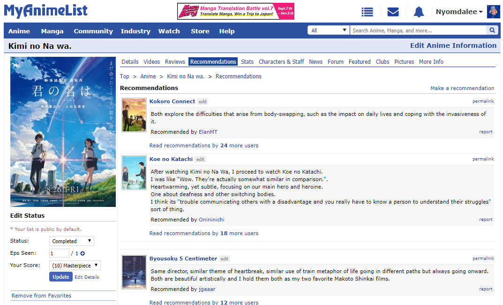Image resolution: width=503 pixels, height=305 pixels.
Task: Open the Your Score dropdown
Action: coord(75,266)
